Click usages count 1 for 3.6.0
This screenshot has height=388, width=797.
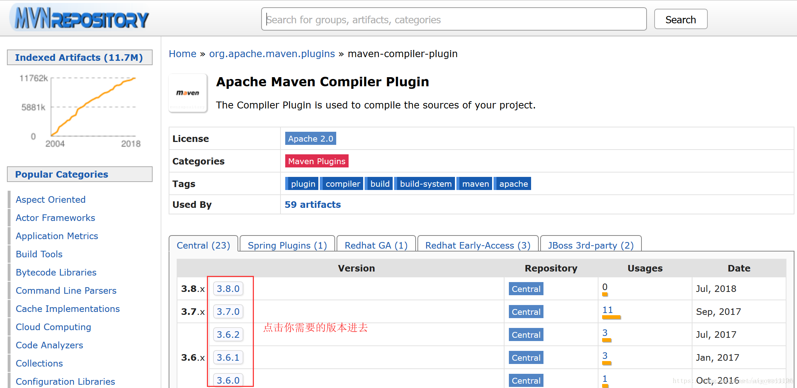point(605,379)
